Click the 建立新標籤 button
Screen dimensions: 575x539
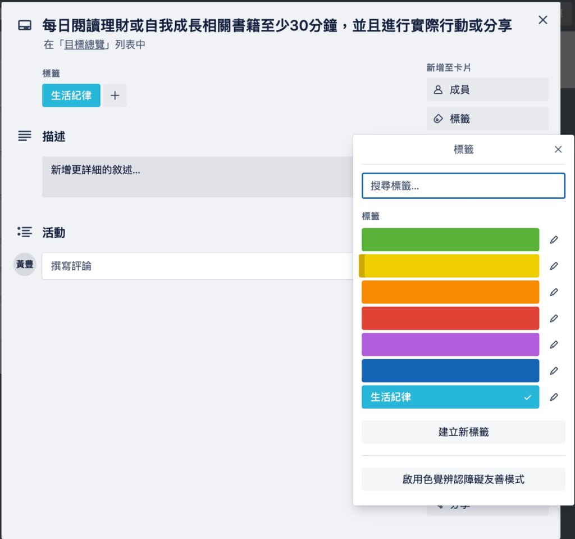pyautogui.click(x=463, y=432)
